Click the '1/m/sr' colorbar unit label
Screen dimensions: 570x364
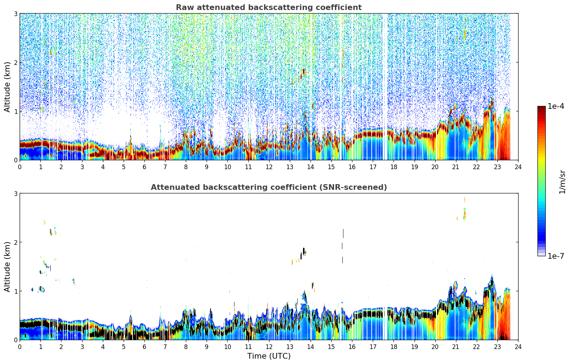pyautogui.click(x=562, y=182)
